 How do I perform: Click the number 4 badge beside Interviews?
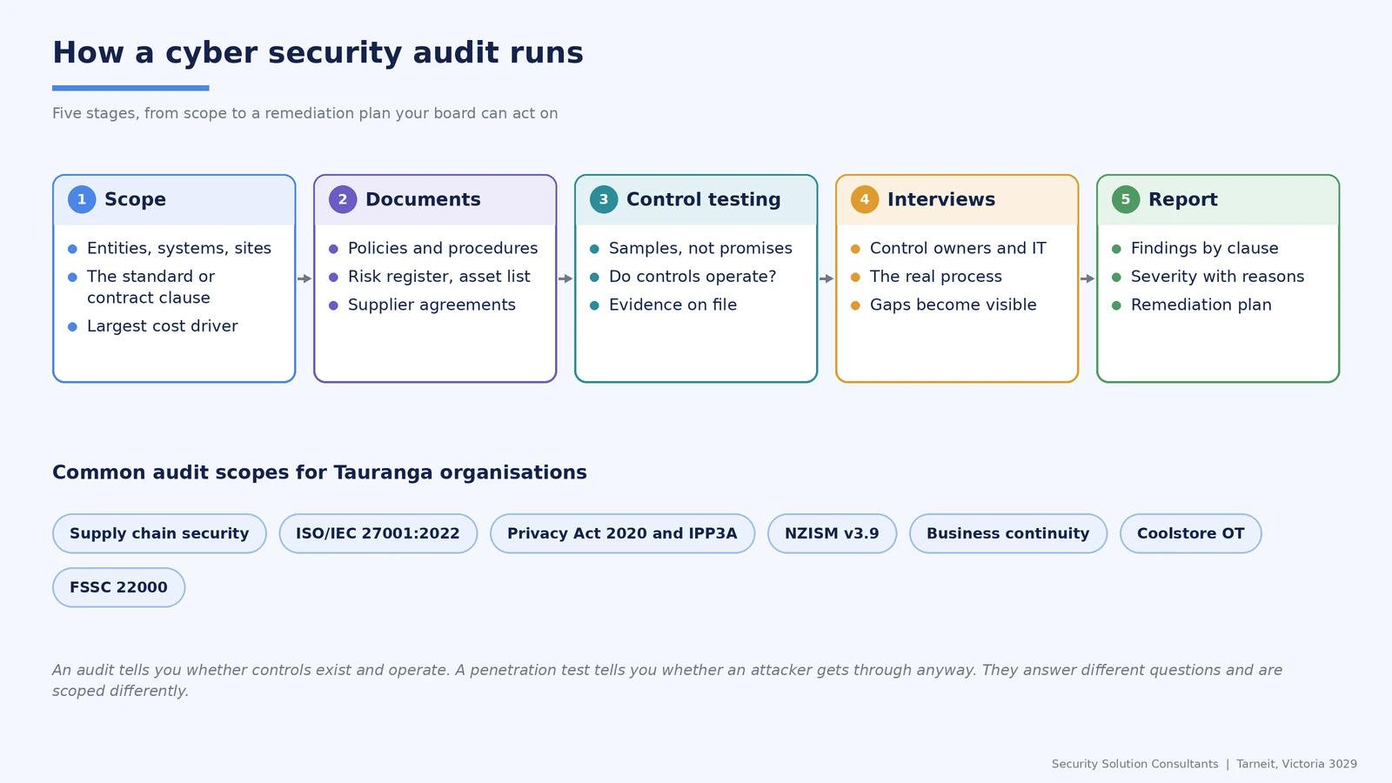click(x=865, y=199)
